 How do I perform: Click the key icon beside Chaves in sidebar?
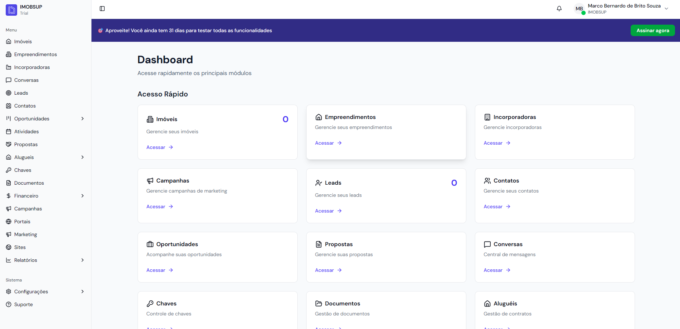click(x=9, y=170)
